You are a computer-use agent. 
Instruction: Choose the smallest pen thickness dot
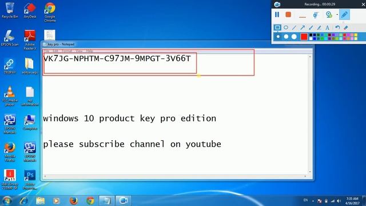click(278, 37)
